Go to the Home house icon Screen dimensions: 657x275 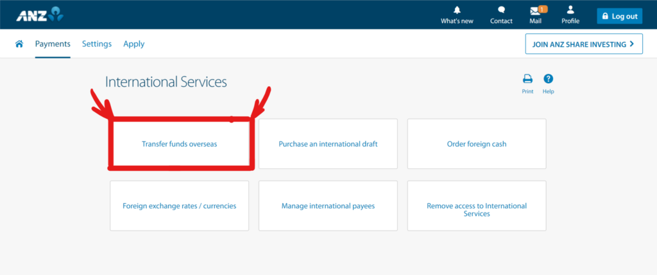click(19, 44)
